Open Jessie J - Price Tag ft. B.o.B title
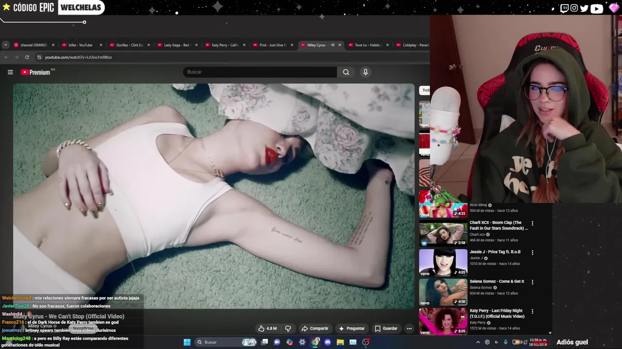Screen dimensions: 622x349 [495, 252]
